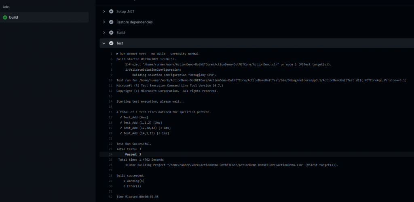Click log line number 1
Image resolution: width=414 pixels, height=202 pixels.
point(111,54)
